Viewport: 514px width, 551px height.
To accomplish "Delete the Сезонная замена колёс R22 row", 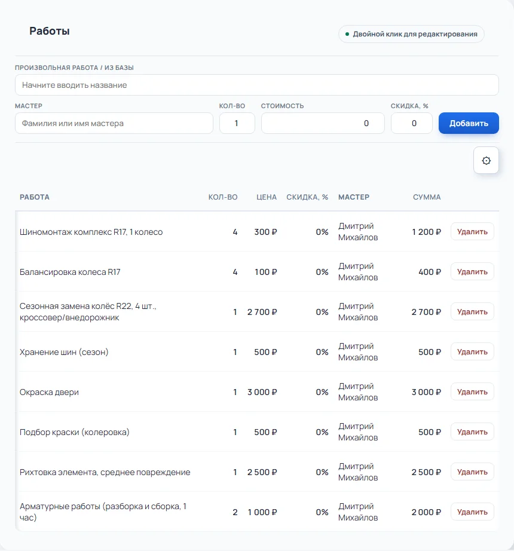I will pos(472,312).
